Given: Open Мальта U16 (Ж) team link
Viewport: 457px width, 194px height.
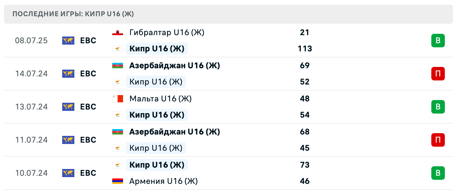Looking at the screenshot, I should click(160, 99).
